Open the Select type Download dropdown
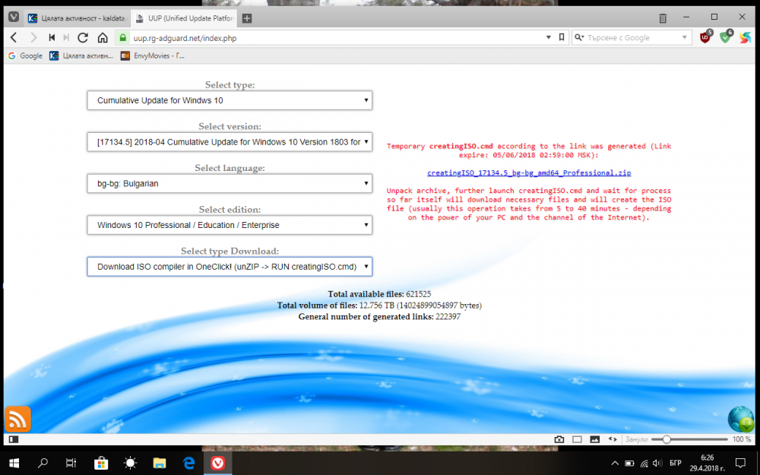Viewport: 760px width, 475px height. 230,267
